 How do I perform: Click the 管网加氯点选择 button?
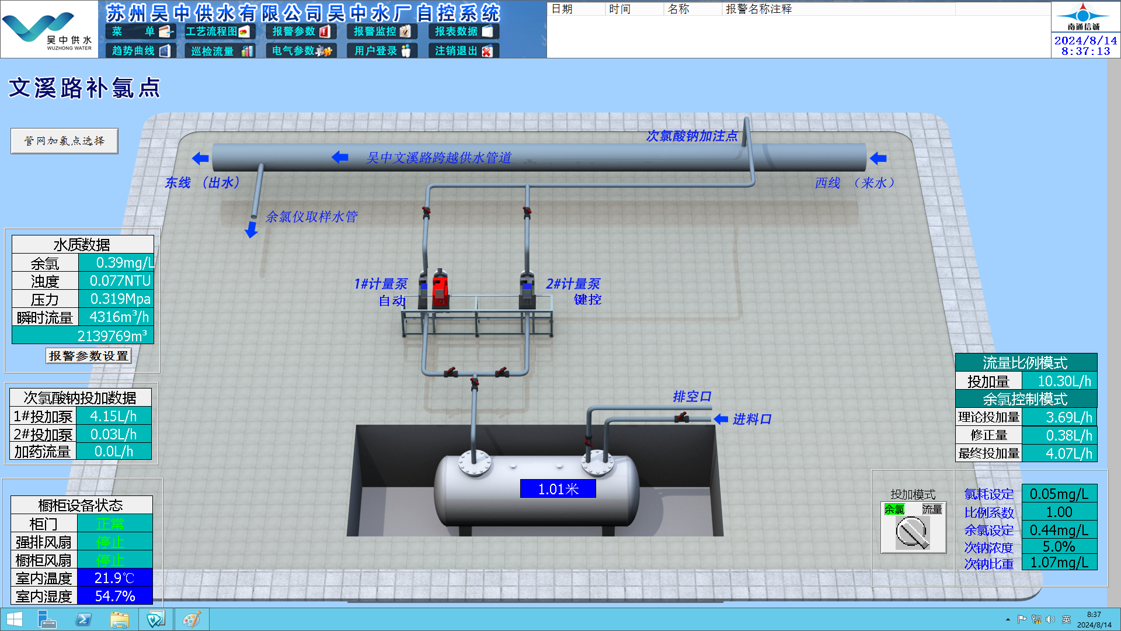pos(64,141)
